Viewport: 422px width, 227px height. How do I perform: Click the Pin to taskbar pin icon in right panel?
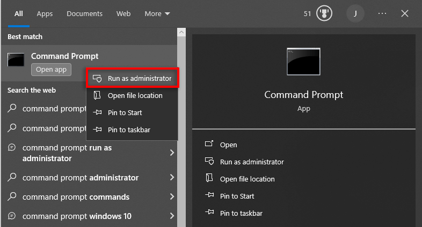pos(209,213)
